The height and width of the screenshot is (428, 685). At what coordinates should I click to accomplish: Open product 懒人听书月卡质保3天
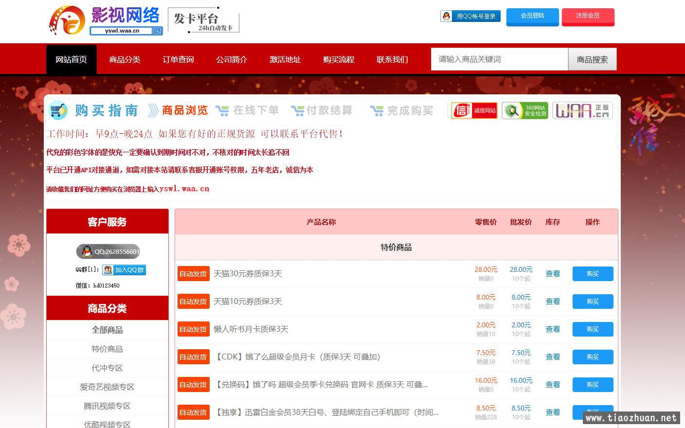[x=251, y=329]
